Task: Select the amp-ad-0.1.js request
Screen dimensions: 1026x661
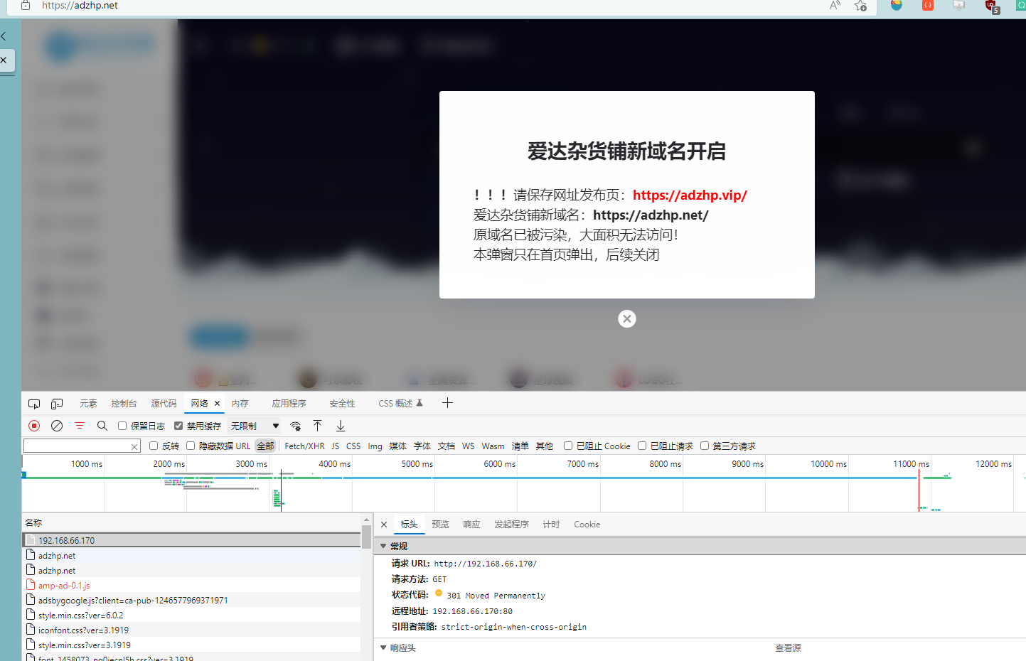Action: [x=192, y=585]
